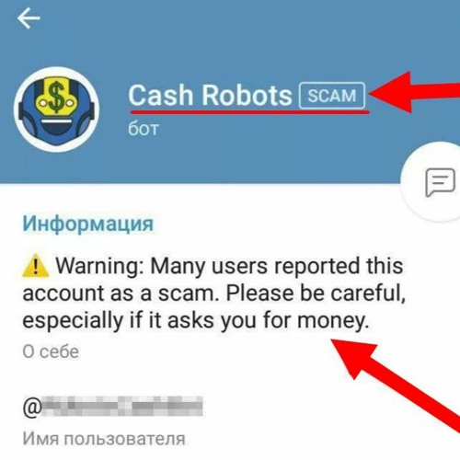Tap the "бот" status label

coord(144,129)
